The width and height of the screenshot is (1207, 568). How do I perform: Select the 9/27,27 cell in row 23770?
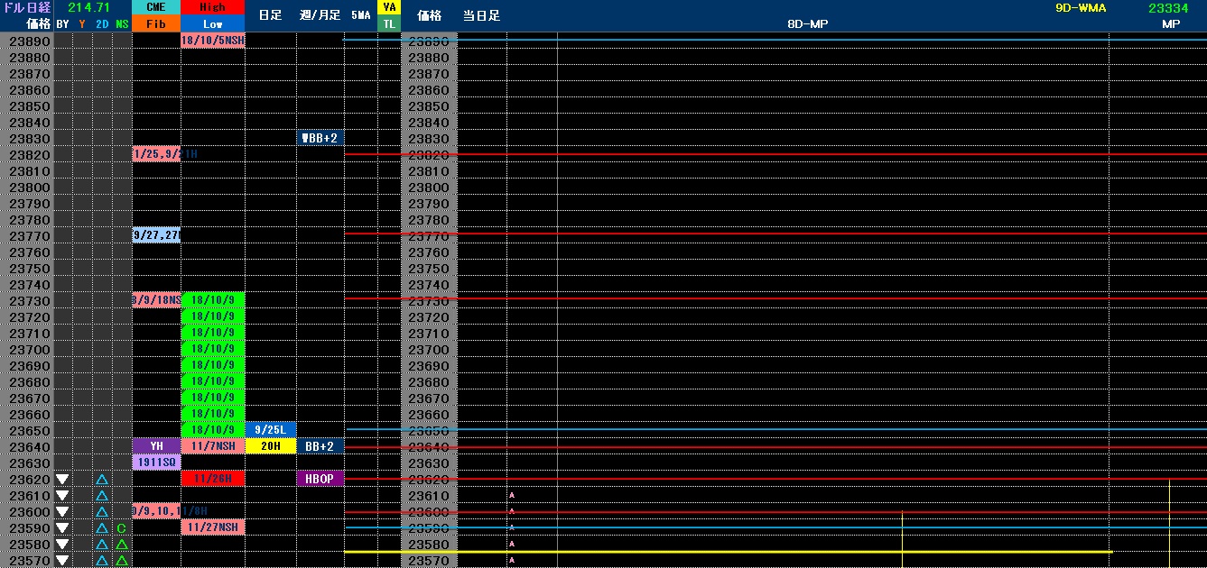(156, 235)
